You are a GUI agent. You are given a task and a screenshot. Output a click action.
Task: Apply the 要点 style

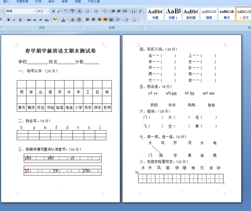point(227,14)
